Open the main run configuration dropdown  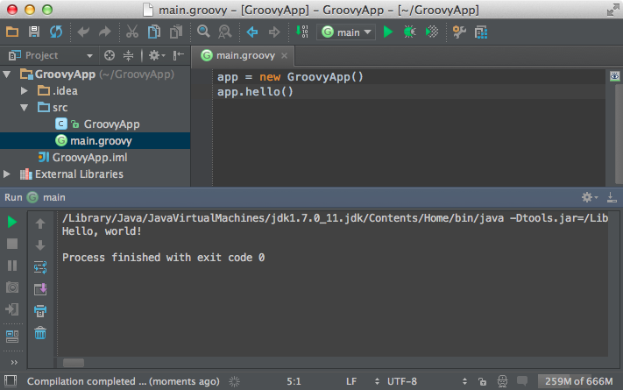click(346, 32)
